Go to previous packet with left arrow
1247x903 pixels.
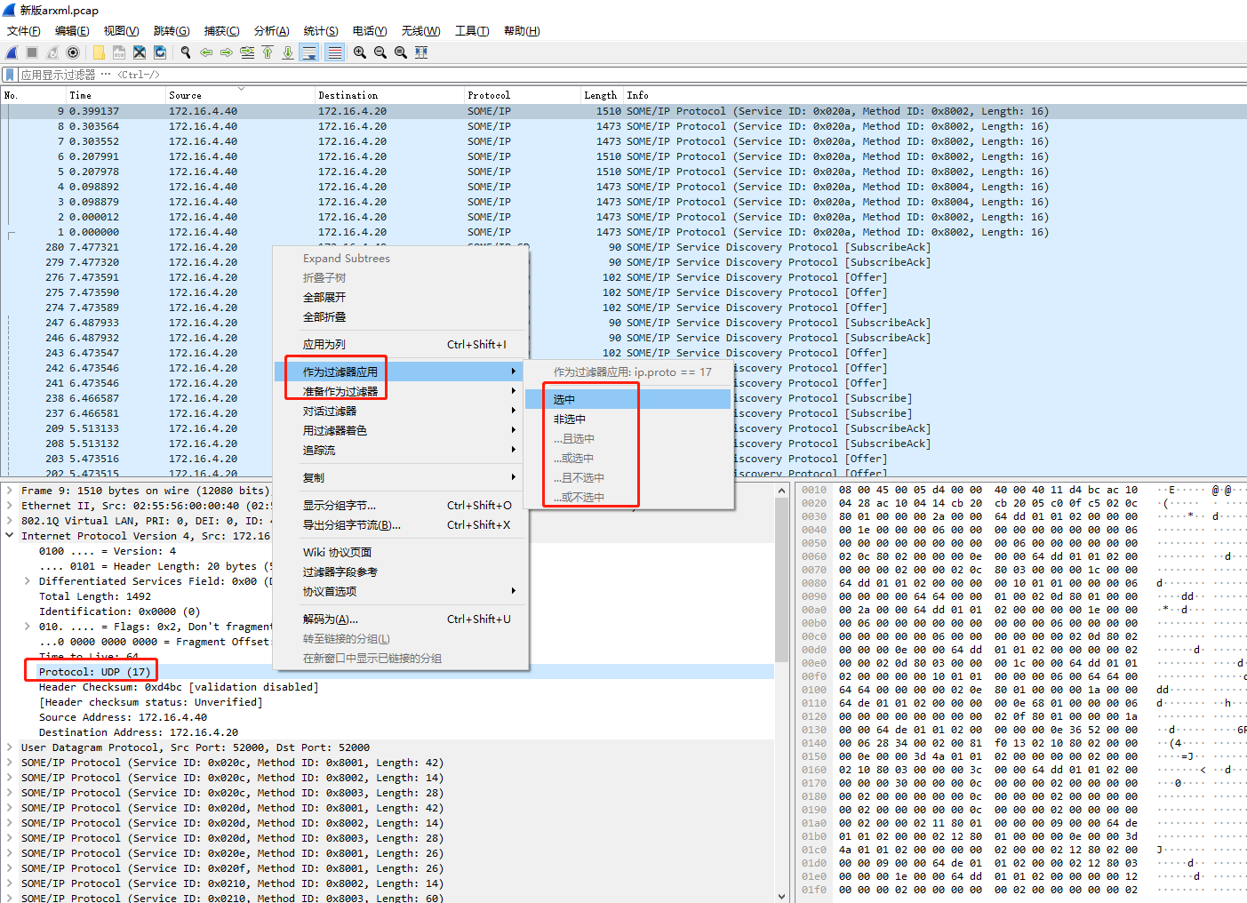click(x=206, y=52)
